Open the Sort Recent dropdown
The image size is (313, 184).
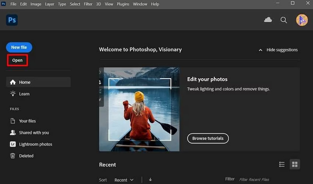(x=124, y=180)
